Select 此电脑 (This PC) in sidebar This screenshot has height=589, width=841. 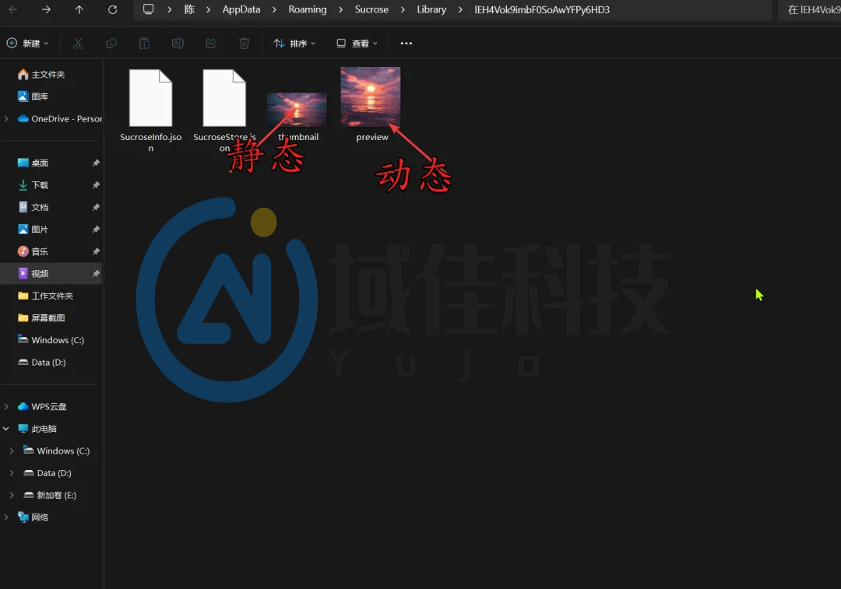pyautogui.click(x=37, y=429)
